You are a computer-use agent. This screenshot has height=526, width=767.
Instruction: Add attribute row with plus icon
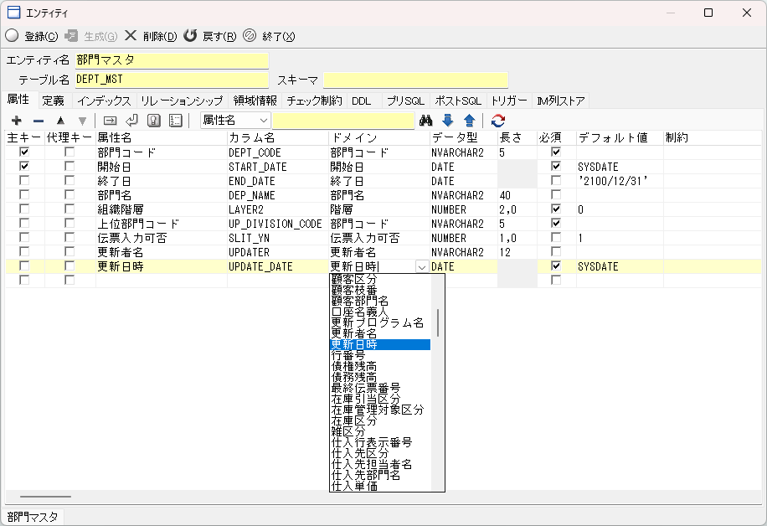tap(17, 121)
